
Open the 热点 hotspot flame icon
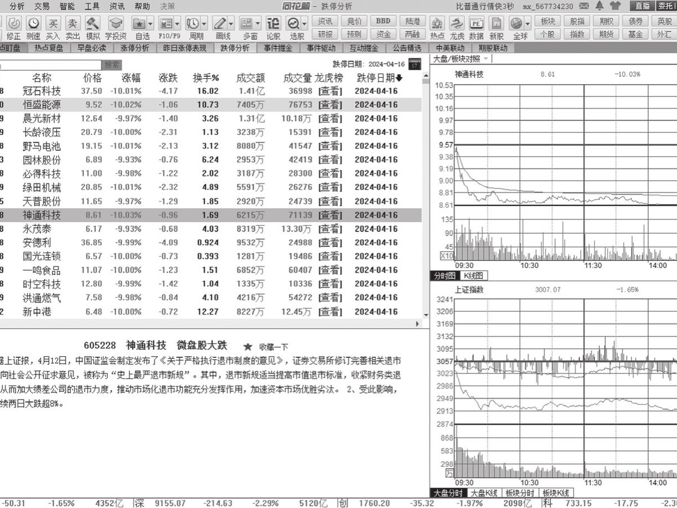point(437,24)
